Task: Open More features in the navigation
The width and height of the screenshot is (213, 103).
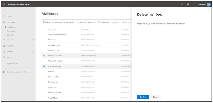Action: 12,64
